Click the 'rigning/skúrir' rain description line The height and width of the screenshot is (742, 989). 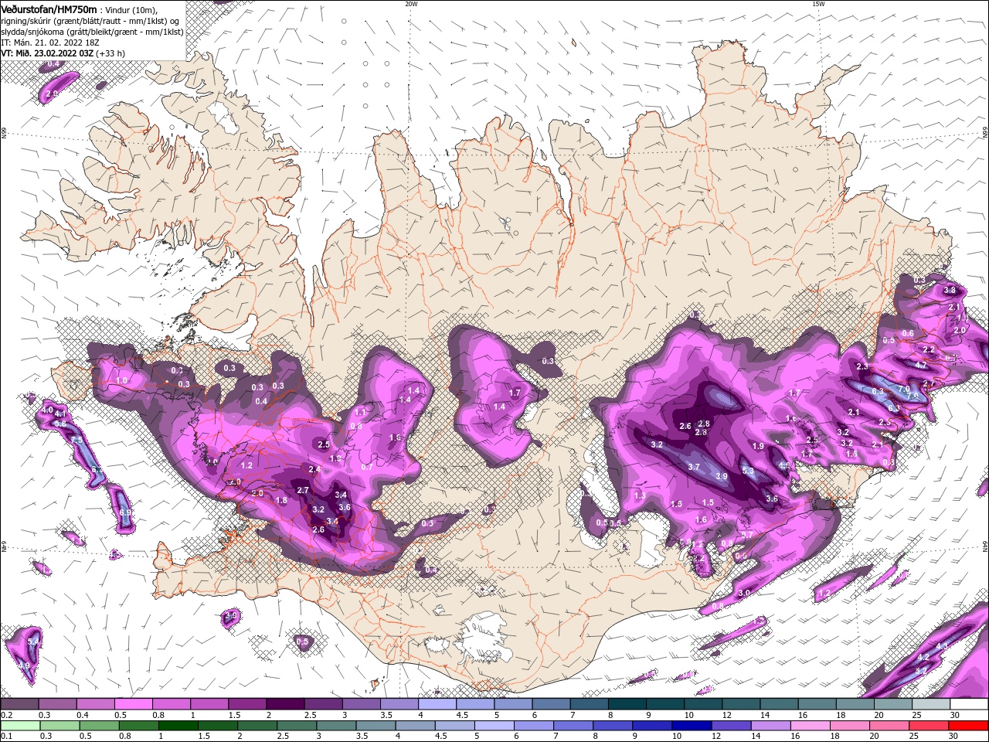[90, 20]
